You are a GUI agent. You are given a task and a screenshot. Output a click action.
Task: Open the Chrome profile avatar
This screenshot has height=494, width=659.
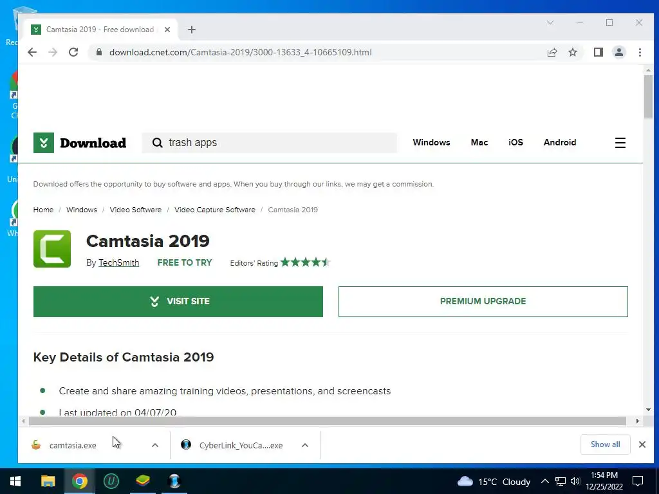(618, 52)
